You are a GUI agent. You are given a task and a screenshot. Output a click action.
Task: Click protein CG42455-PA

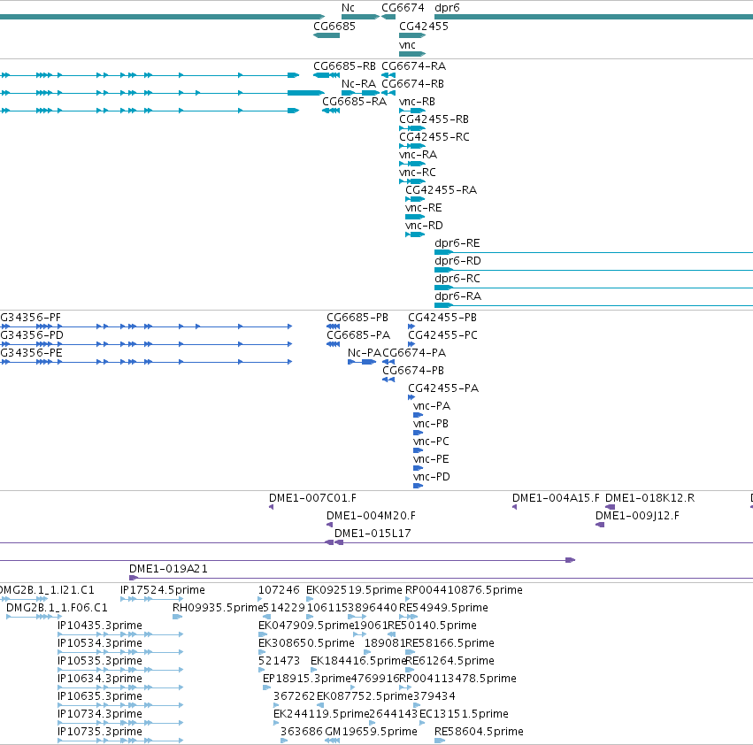(x=443, y=388)
